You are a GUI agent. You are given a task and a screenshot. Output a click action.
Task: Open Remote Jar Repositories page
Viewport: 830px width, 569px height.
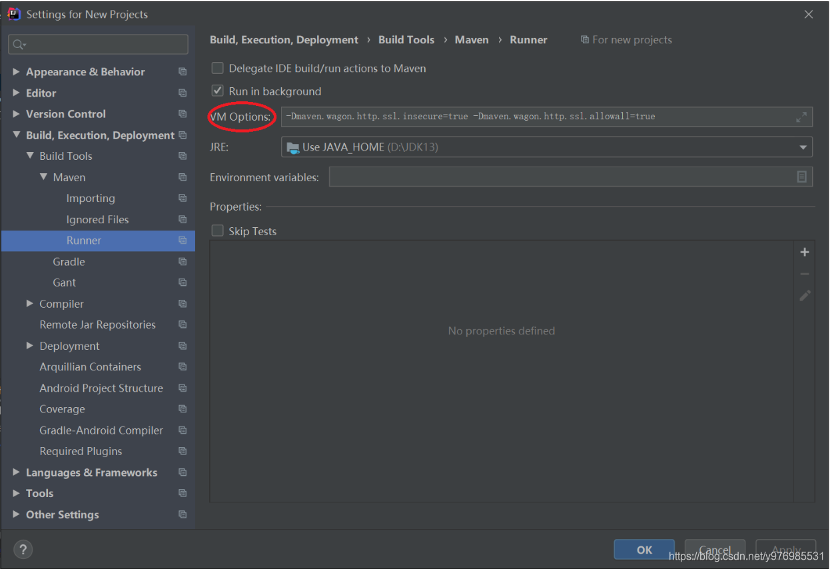[97, 324]
